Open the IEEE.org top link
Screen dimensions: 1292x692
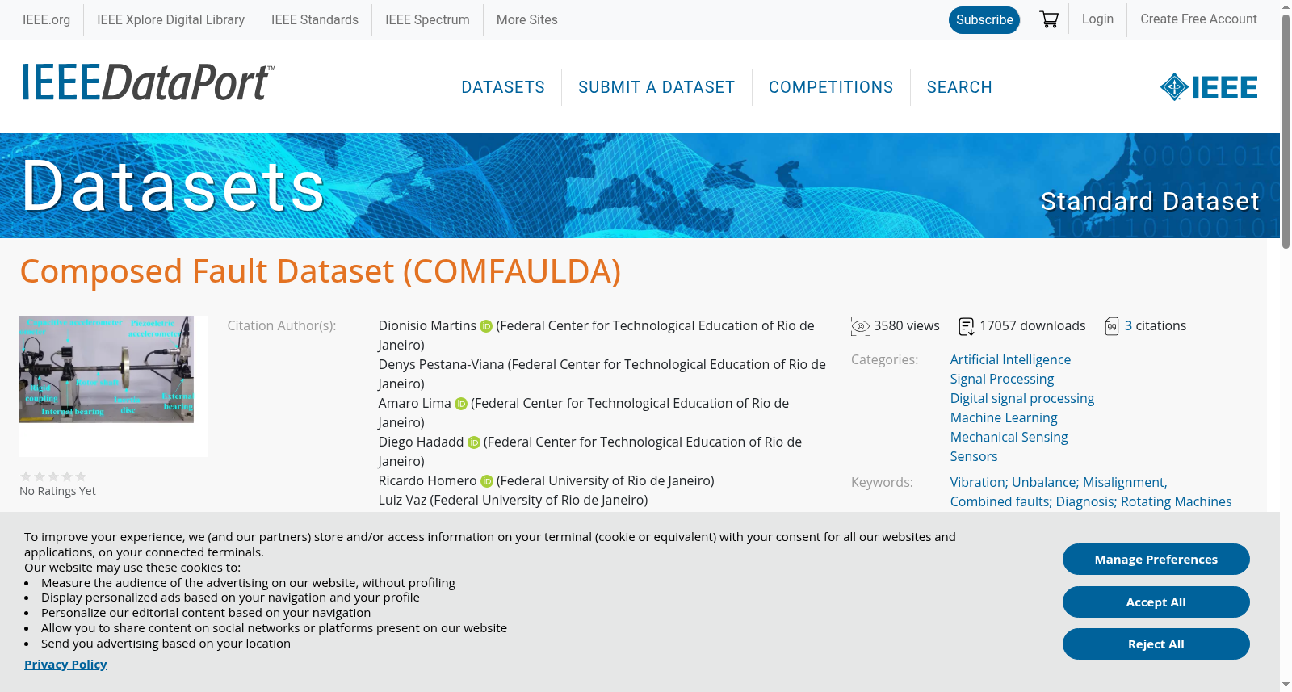click(x=46, y=19)
